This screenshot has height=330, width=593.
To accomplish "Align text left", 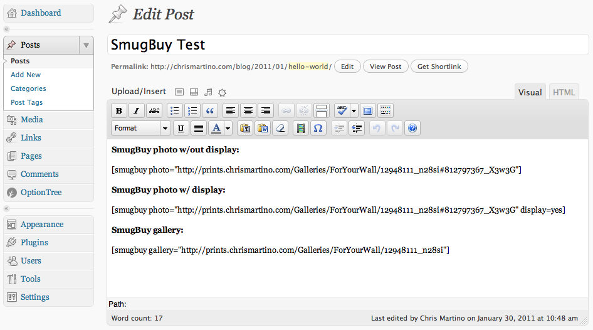I will [230, 110].
